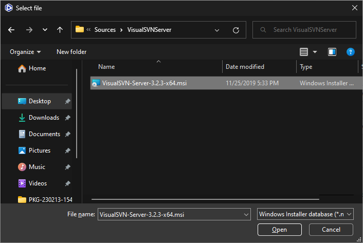
Task: Open Desktop in the navigation pane
Action: click(x=37, y=101)
